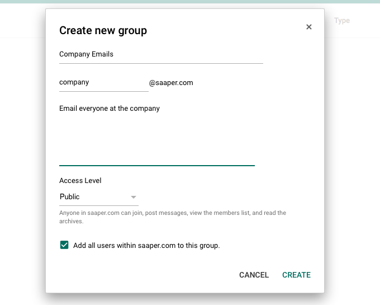Close the Create new group dialog
This screenshot has height=305, width=380.
point(308,27)
